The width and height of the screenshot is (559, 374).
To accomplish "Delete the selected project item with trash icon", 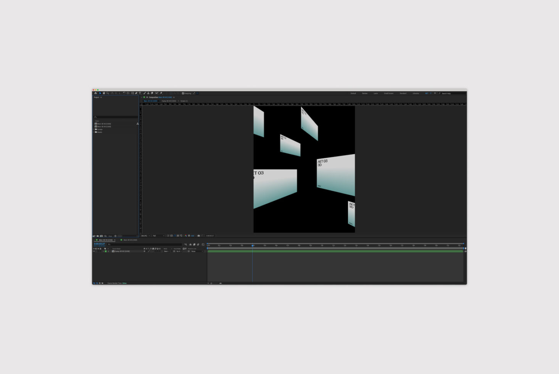I will click(x=115, y=236).
